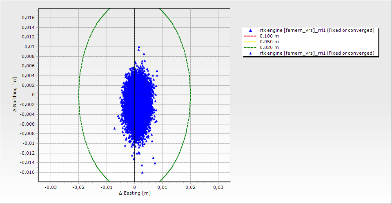Screen dimensions: 392x204
Task: Click the 0.100 m legend text
Action: coord(269,36)
